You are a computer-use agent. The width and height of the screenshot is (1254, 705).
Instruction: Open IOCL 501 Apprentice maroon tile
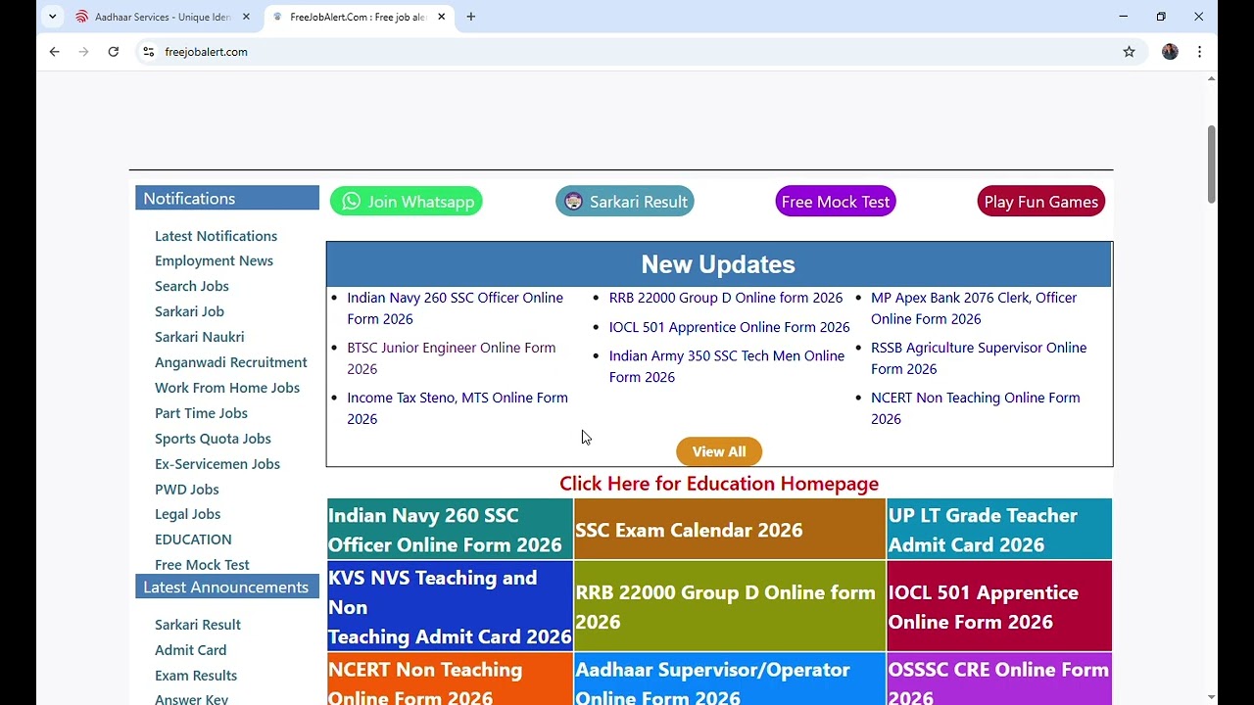[x=999, y=607]
